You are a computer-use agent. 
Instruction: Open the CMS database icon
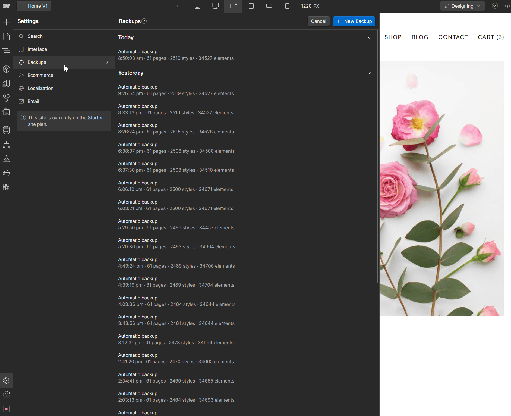[7, 130]
